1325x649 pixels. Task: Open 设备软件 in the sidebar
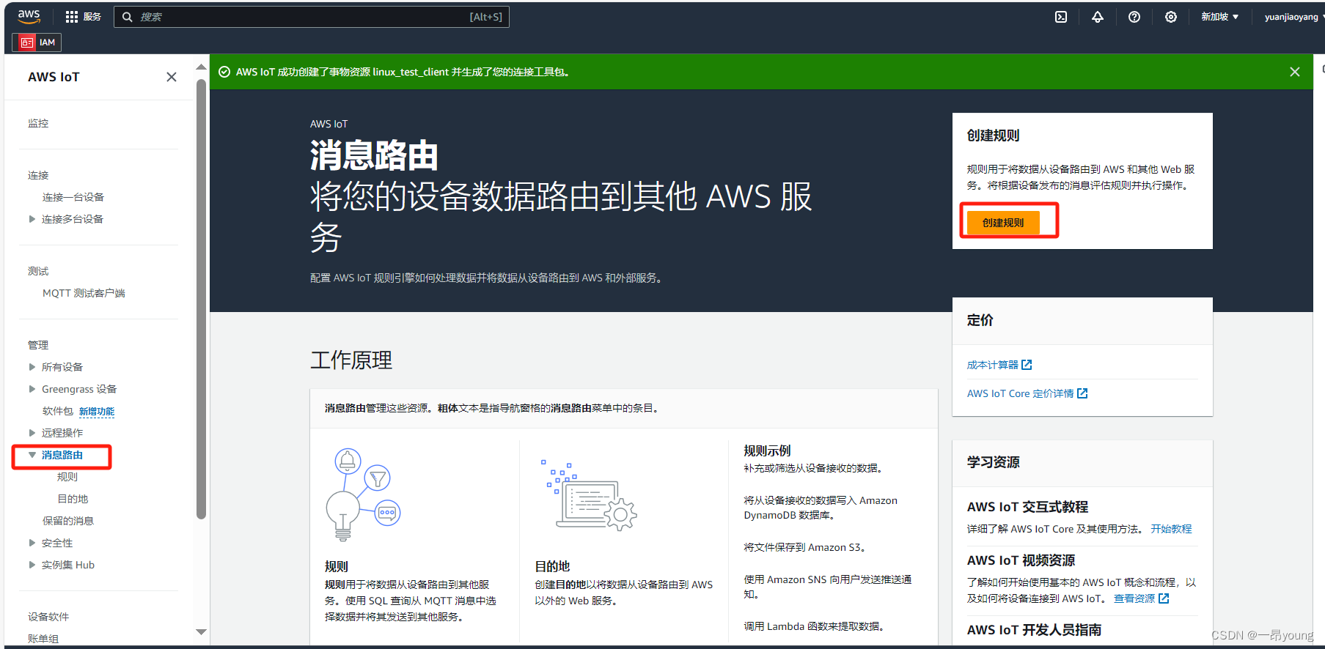tap(48, 617)
